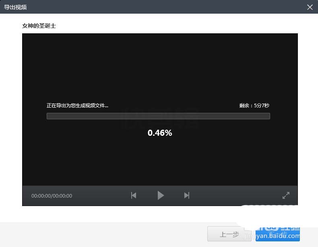Click the 女神的圣诞士 project title
This screenshot has width=318, height=247.
pyautogui.click(x=39, y=26)
